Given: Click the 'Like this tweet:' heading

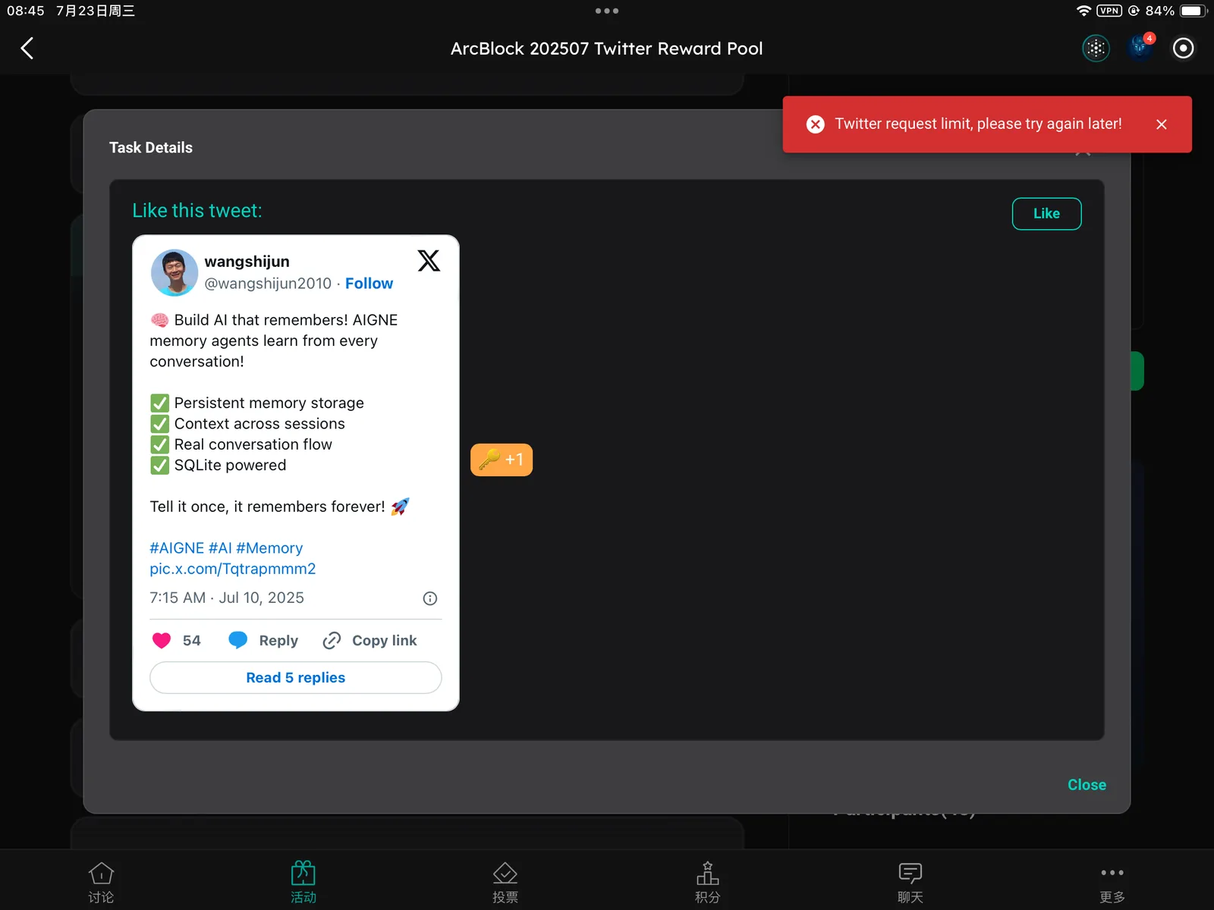Looking at the screenshot, I should (197, 211).
